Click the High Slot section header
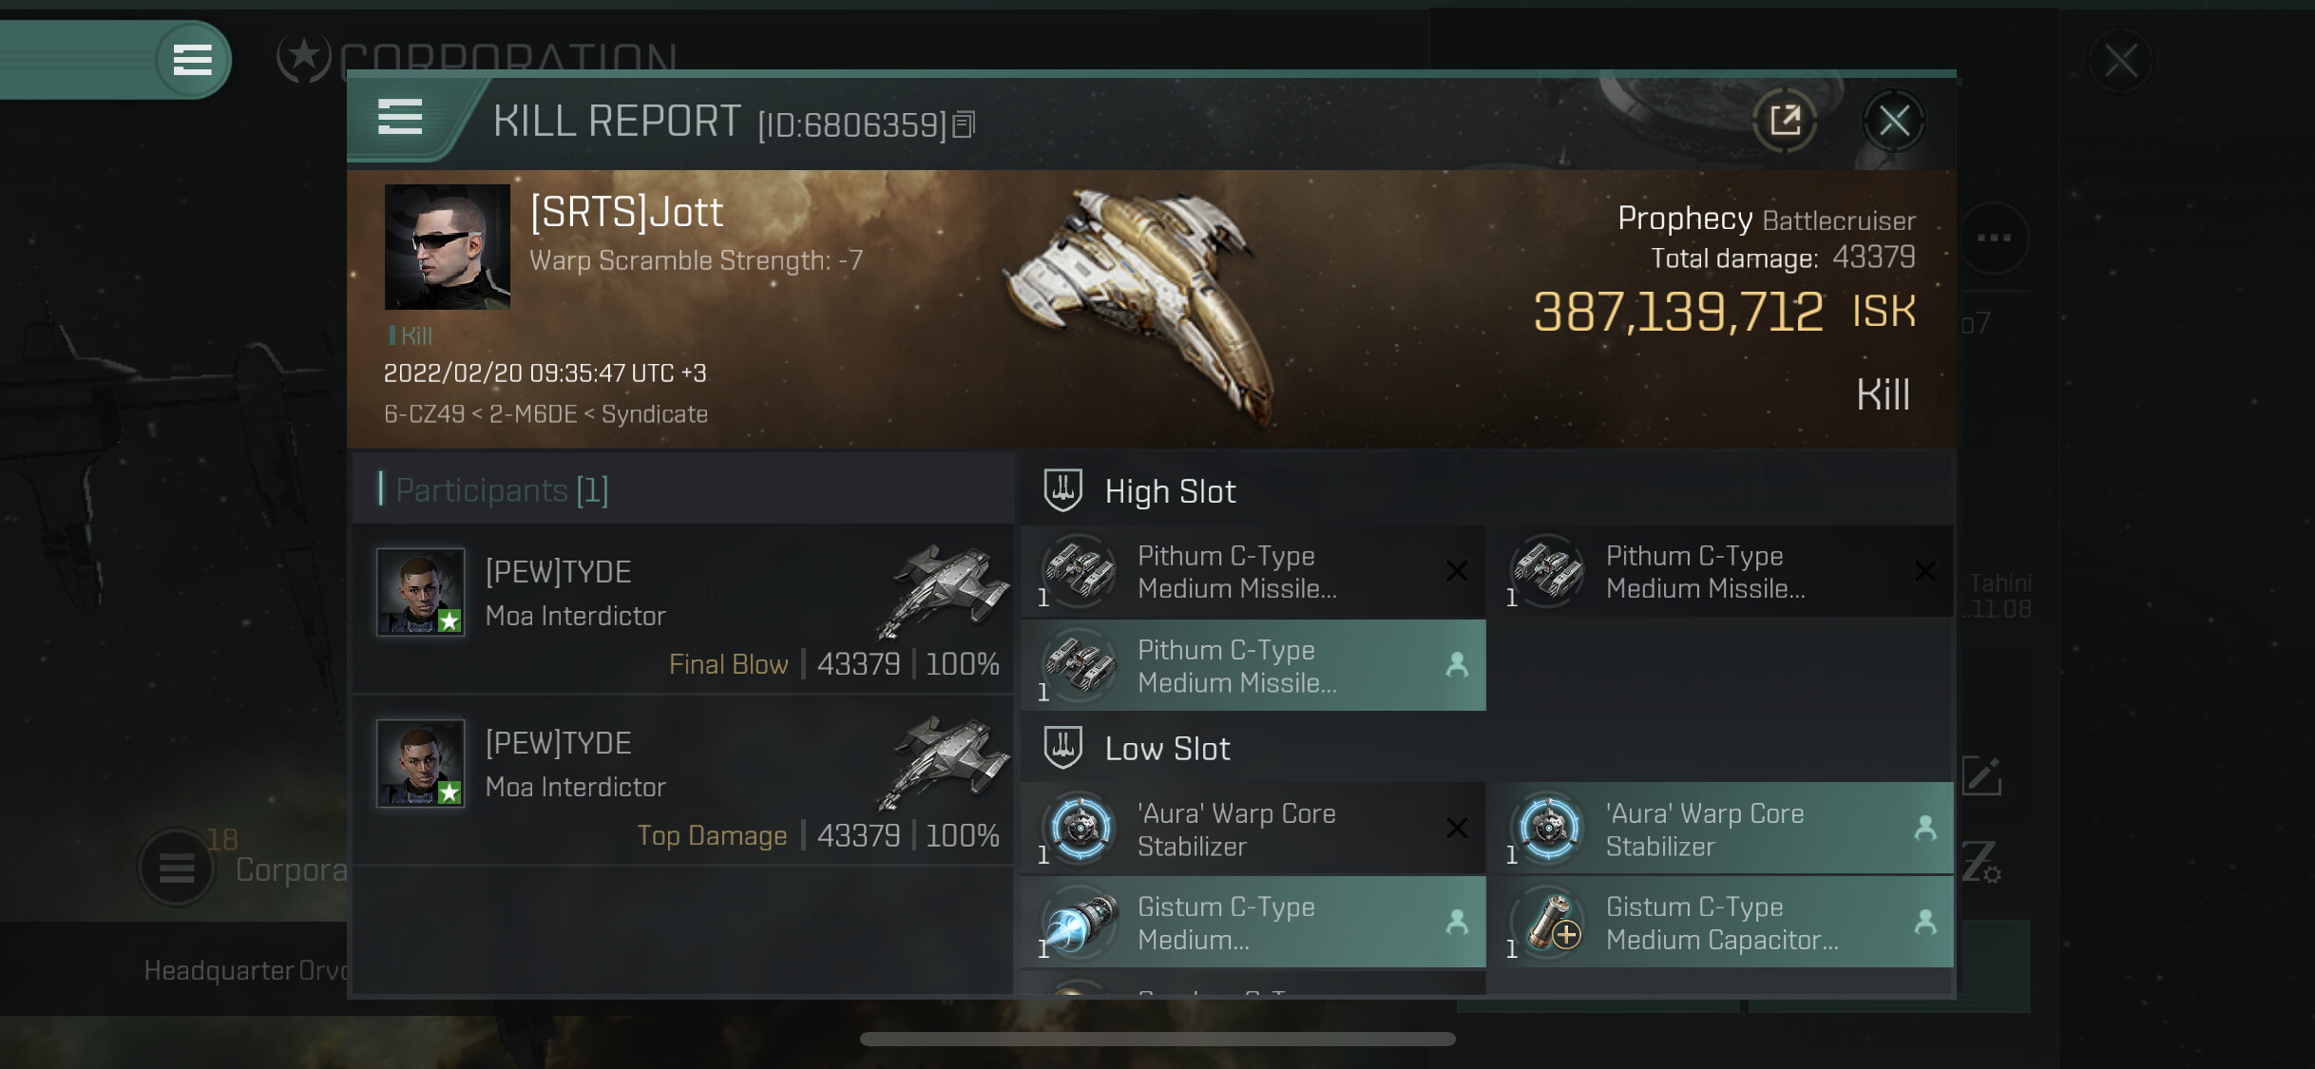This screenshot has width=2315, height=1069. click(1169, 491)
